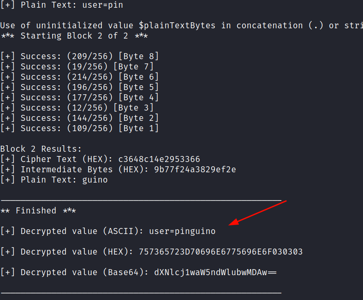Click the 'Plain Text: guino' line
This screenshot has width=363, height=300.
pyautogui.click(x=54, y=180)
